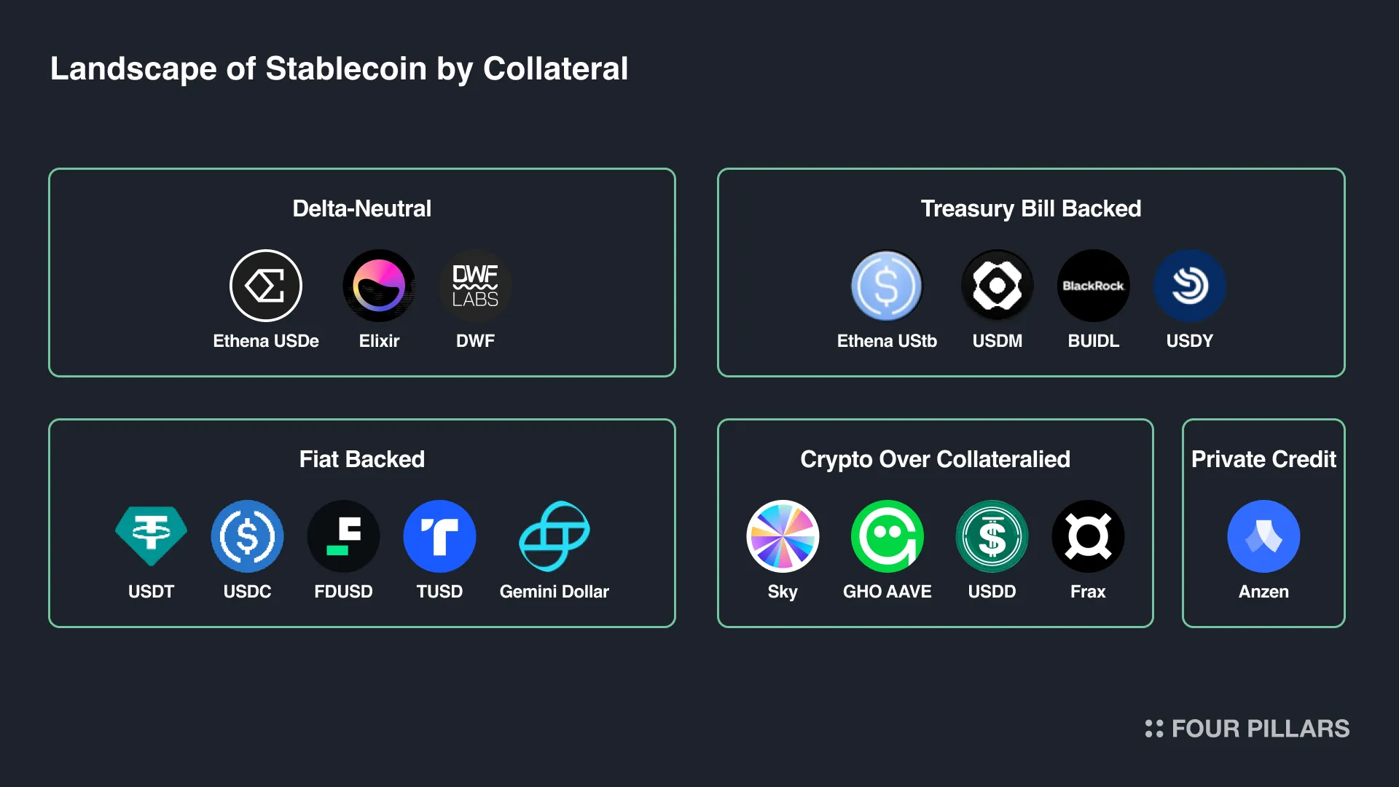1399x787 pixels.
Task: Select the Frax black circle icon
Action: [x=1088, y=536]
